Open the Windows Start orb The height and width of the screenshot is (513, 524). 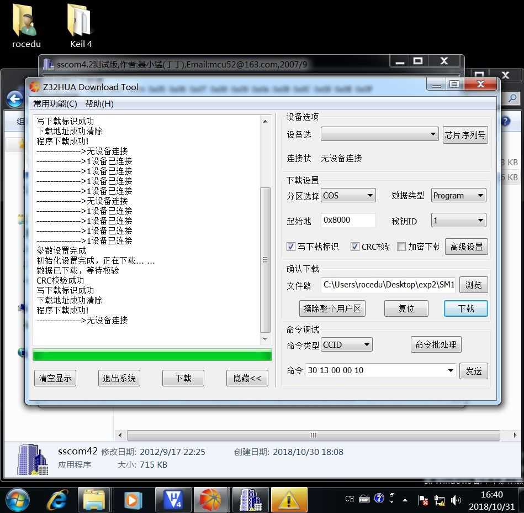tap(17, 500)
